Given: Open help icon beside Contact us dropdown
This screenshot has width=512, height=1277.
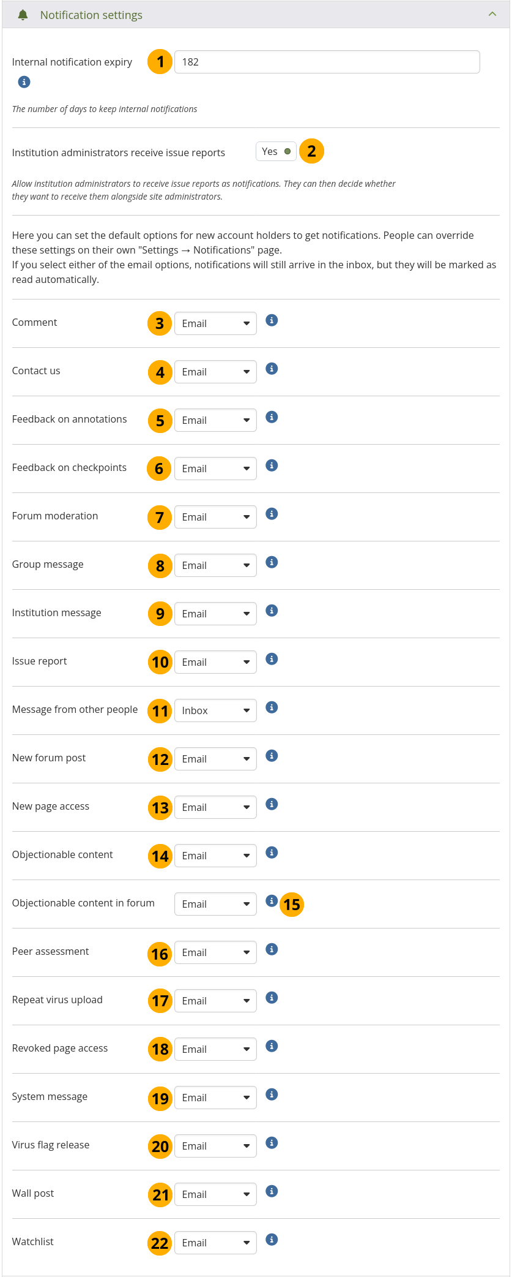Looking at the screenshot, I should [272, 369].
